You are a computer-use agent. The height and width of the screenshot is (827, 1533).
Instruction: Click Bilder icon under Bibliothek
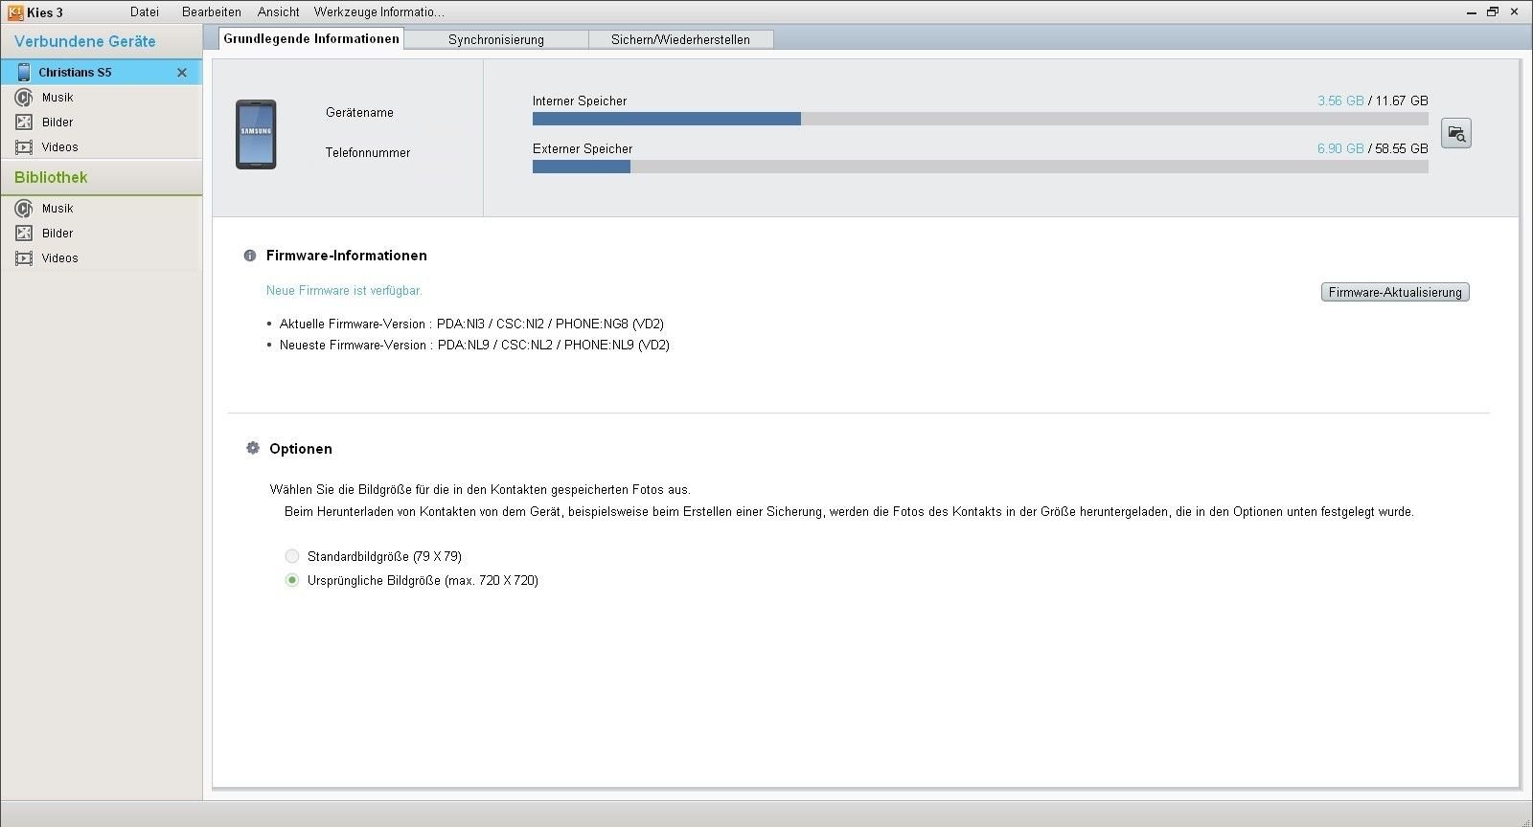(24, 234)
